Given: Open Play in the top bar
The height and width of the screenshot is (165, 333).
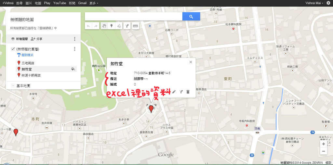Looking at the screenshot, I should [47, 3].
